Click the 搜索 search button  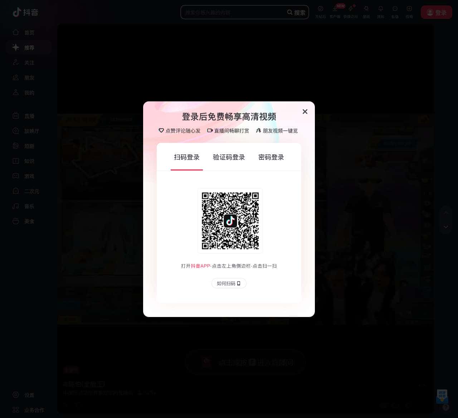coord(296,12)
